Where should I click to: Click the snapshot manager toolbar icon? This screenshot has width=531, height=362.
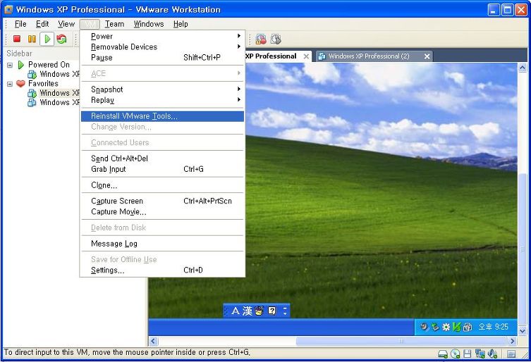[x=276, y=39]
